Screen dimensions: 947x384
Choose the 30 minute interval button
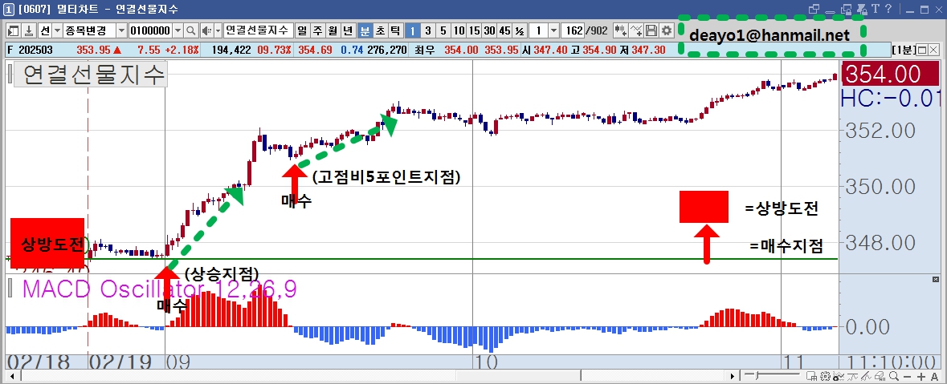tap(489, 30)
